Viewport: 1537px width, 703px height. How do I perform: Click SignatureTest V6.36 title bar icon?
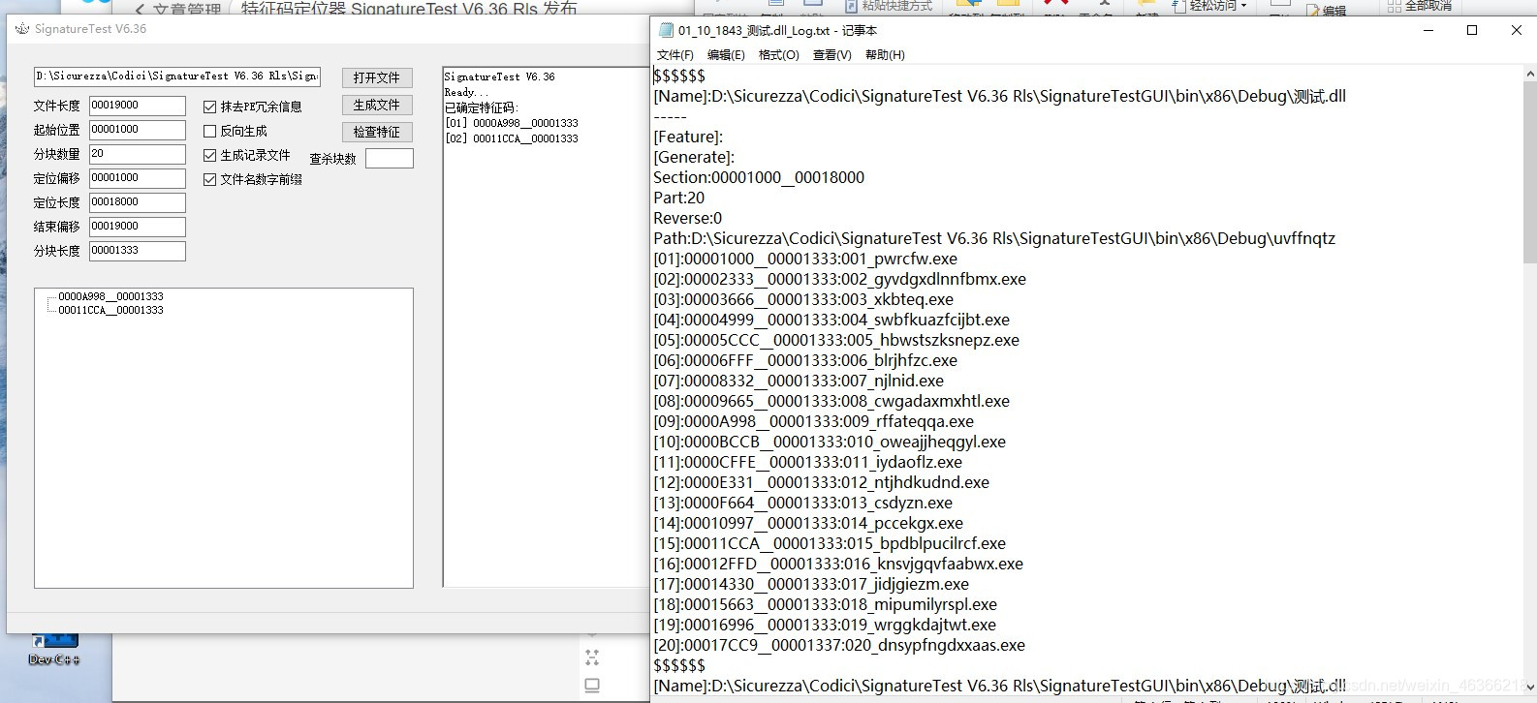click(x=22, y=29)
